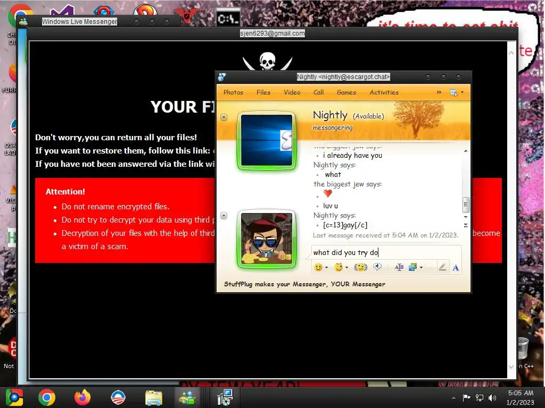Click Nightly's Windows logo display picture

tap(267, 140)
